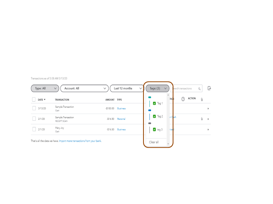Click the ACTION column header
Viewport: 273px width, 204px height.
[192, 98]
